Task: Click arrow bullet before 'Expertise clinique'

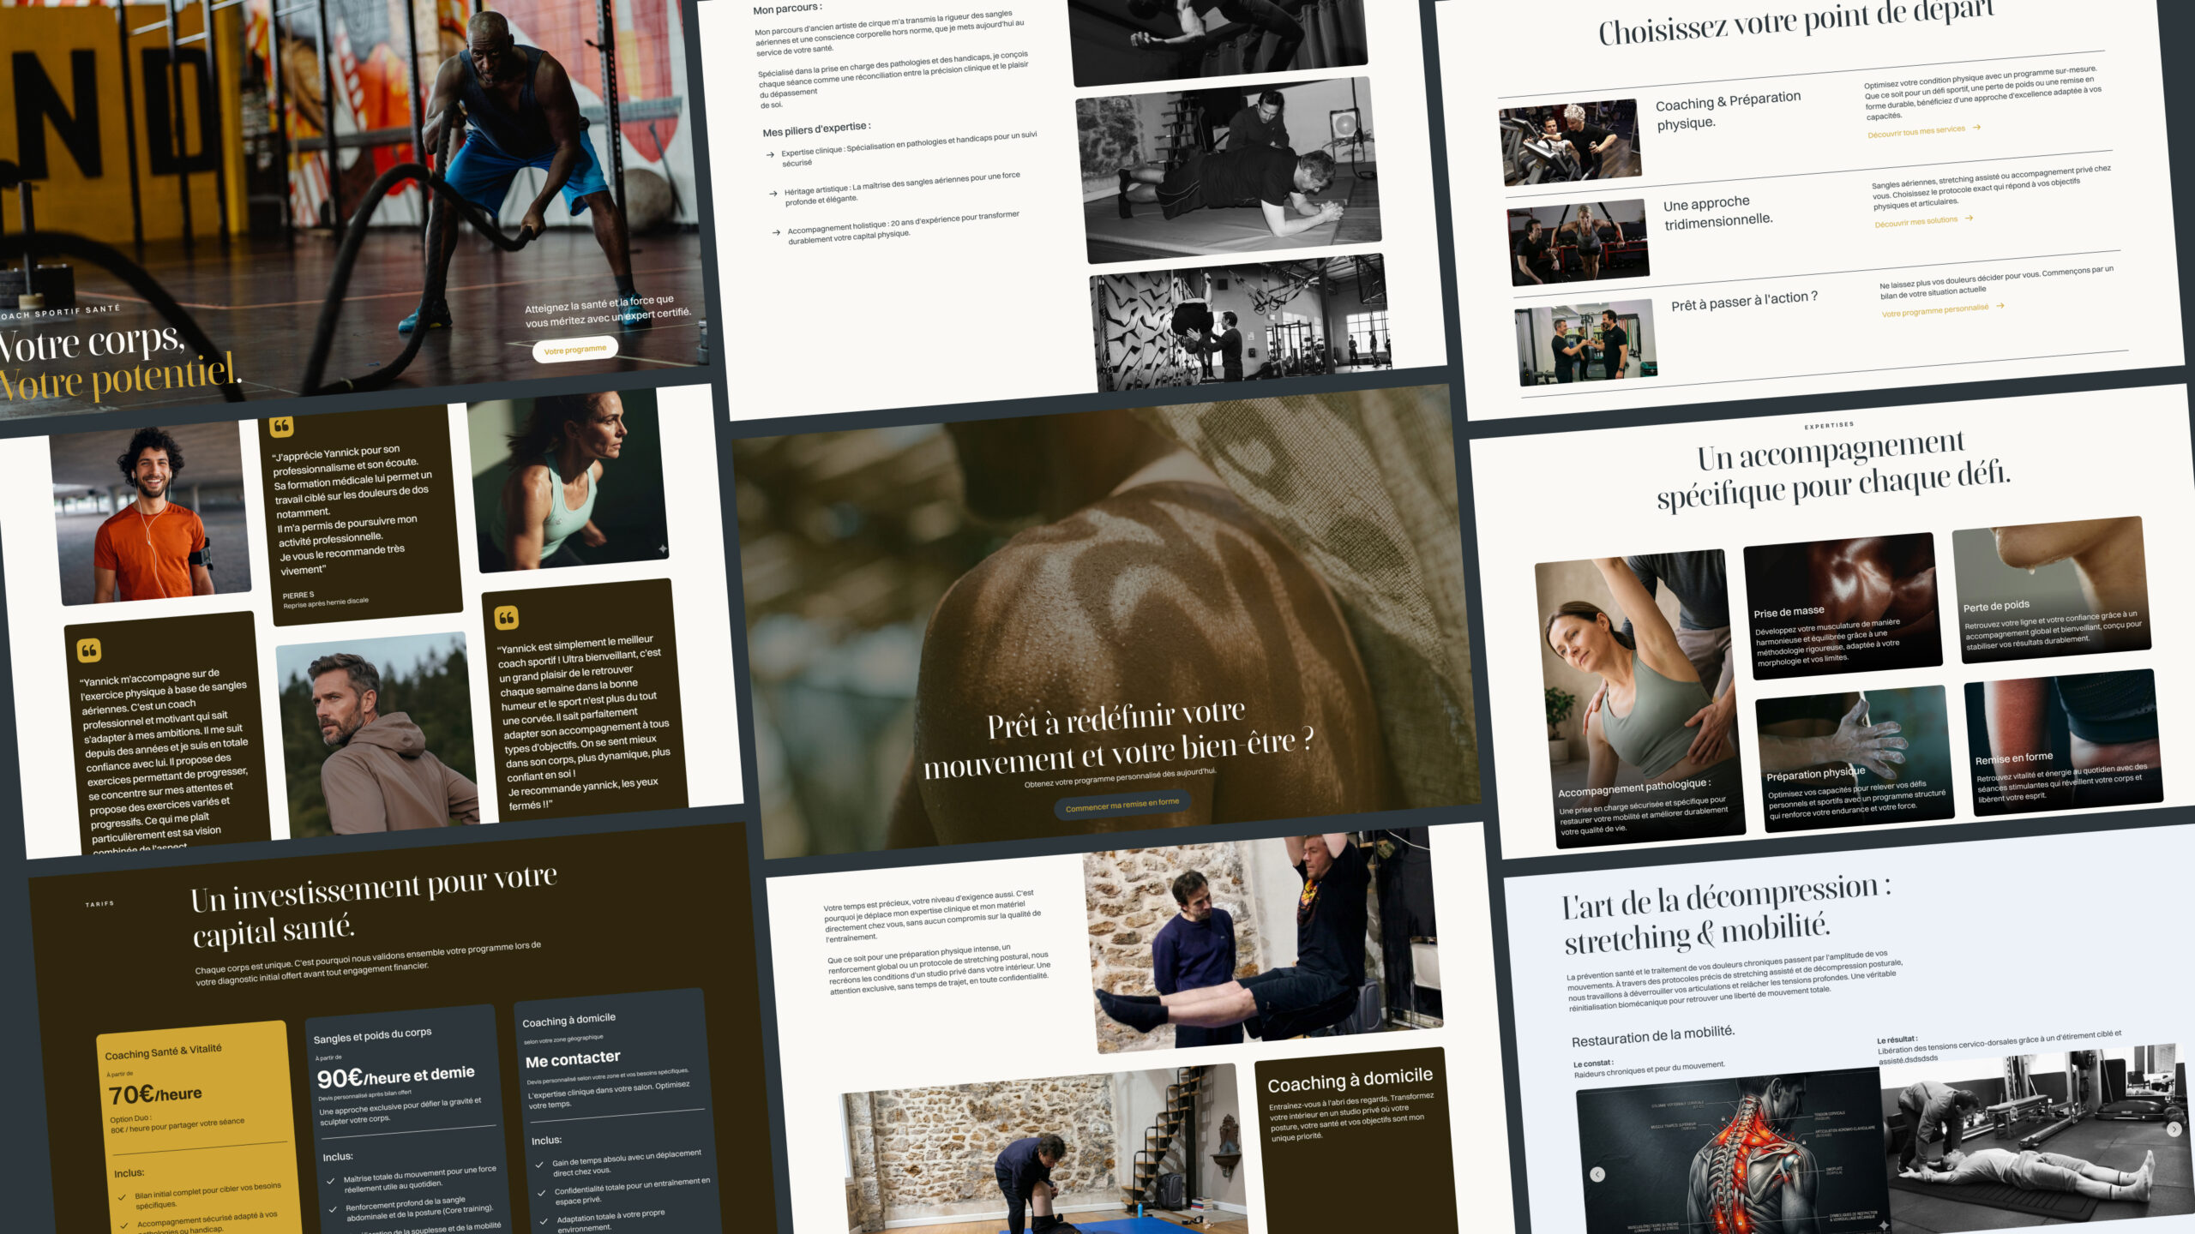Action: pos(769,155)
